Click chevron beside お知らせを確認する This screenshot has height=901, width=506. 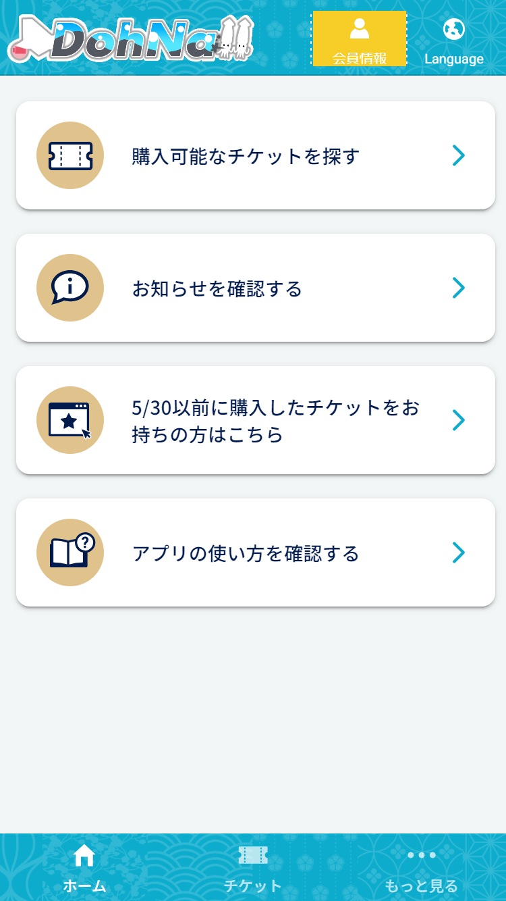click(459, 288)
